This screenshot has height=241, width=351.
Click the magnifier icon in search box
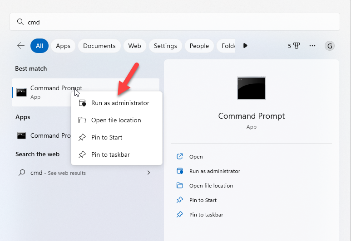[x=20, y=22]
